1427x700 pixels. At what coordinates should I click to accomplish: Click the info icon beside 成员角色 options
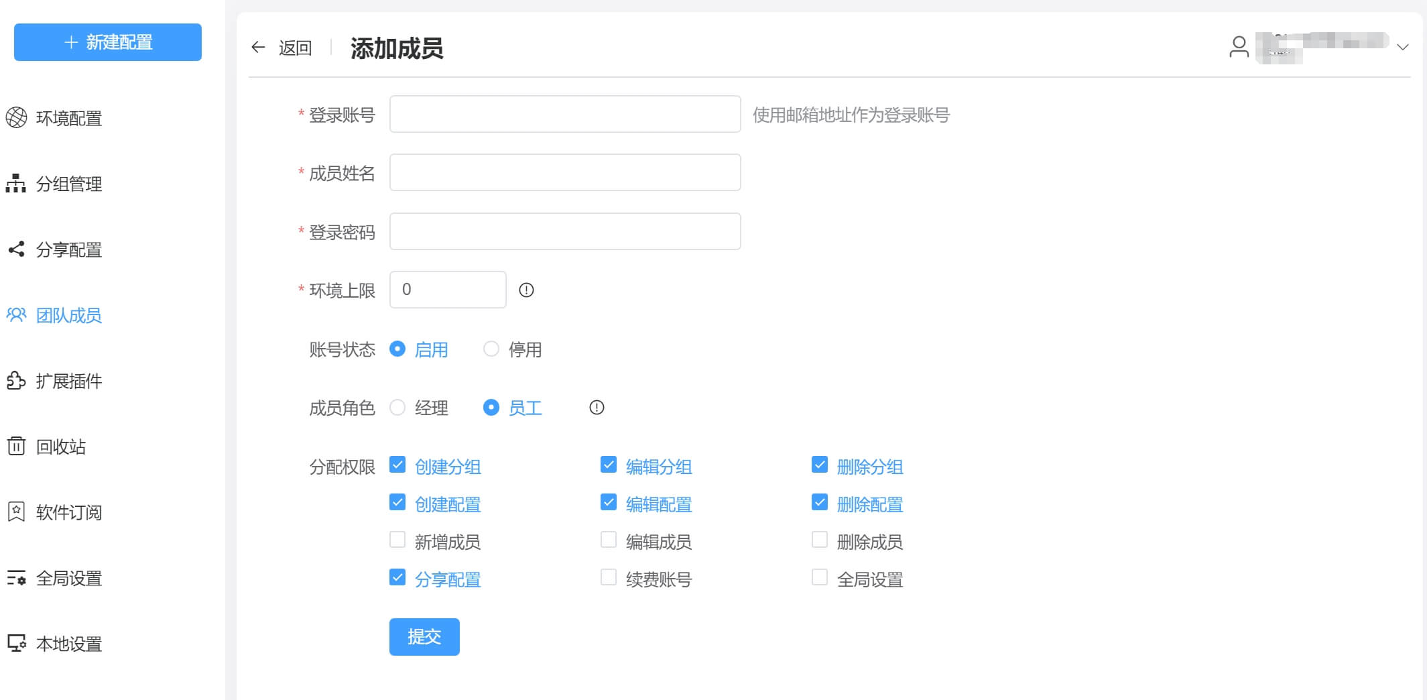click(597, 408)
